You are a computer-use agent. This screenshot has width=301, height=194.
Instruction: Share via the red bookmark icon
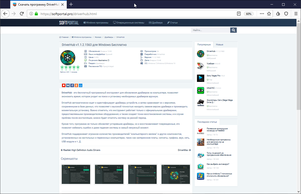63,85
